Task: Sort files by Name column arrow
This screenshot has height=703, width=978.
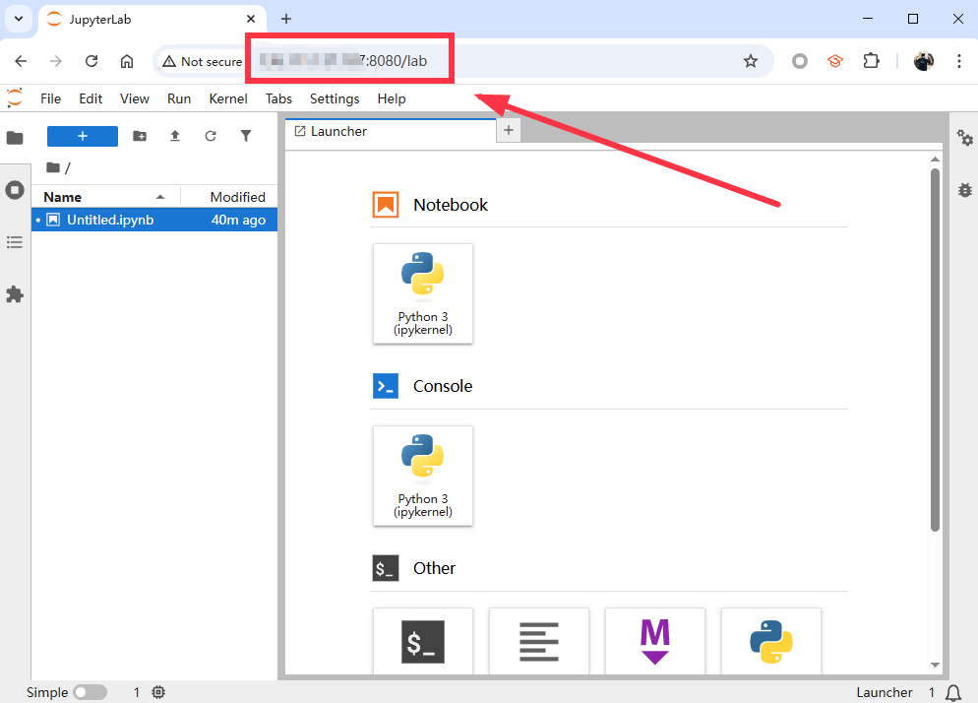Action: point(160,197)
